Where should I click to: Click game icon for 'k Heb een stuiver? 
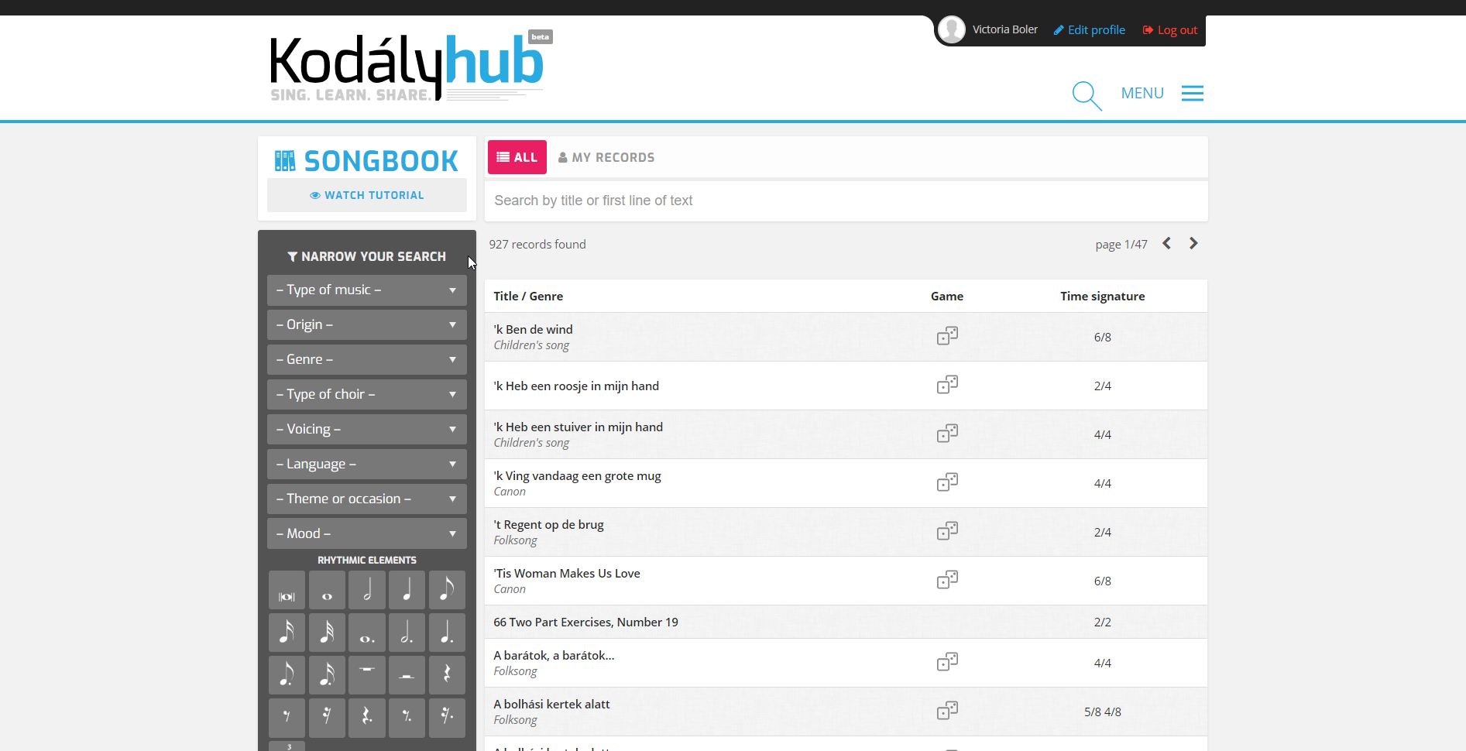(947, 434)
